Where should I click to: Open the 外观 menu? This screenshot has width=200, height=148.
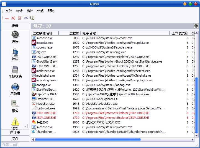point(40,11)
